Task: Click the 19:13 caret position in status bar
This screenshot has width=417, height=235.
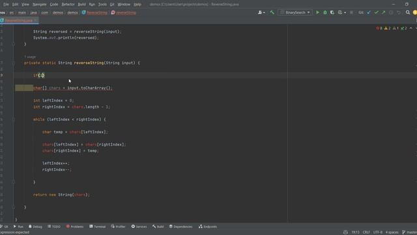Action: tap(355, 232)
